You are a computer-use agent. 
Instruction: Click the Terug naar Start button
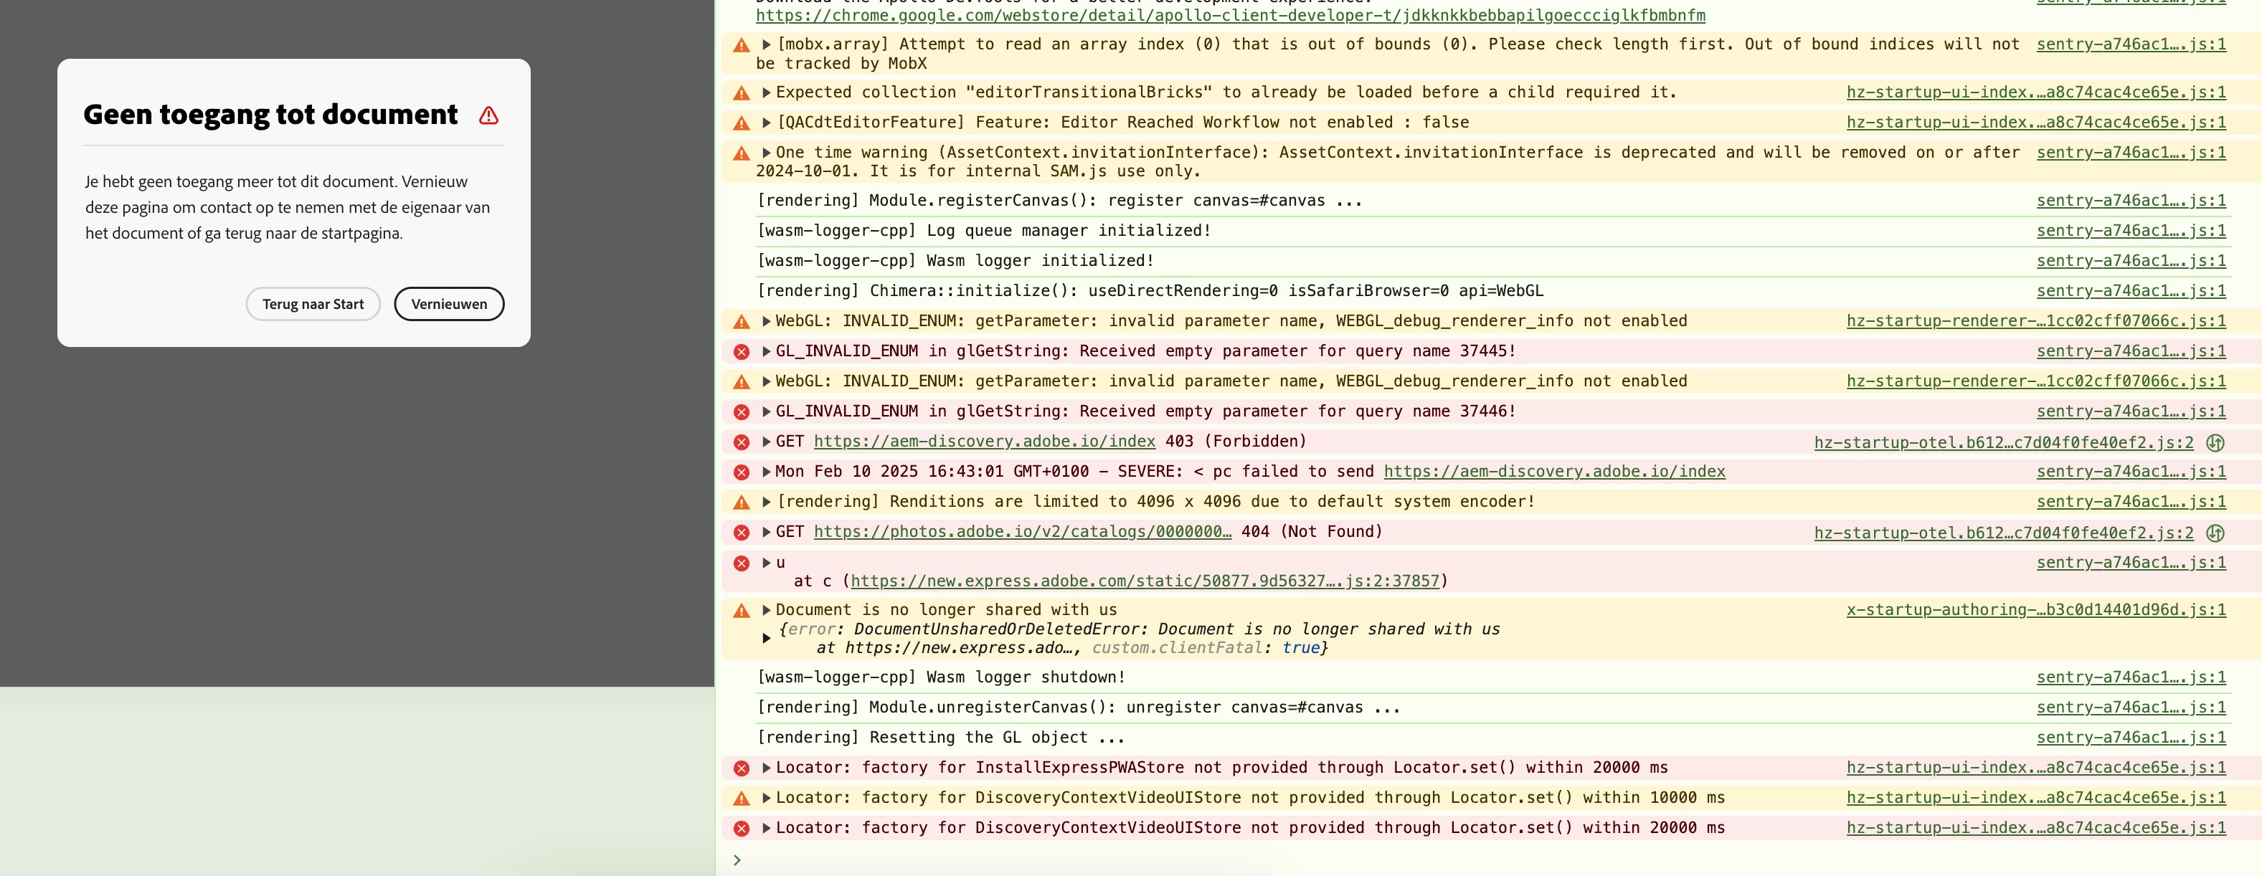tap(313, 304)
